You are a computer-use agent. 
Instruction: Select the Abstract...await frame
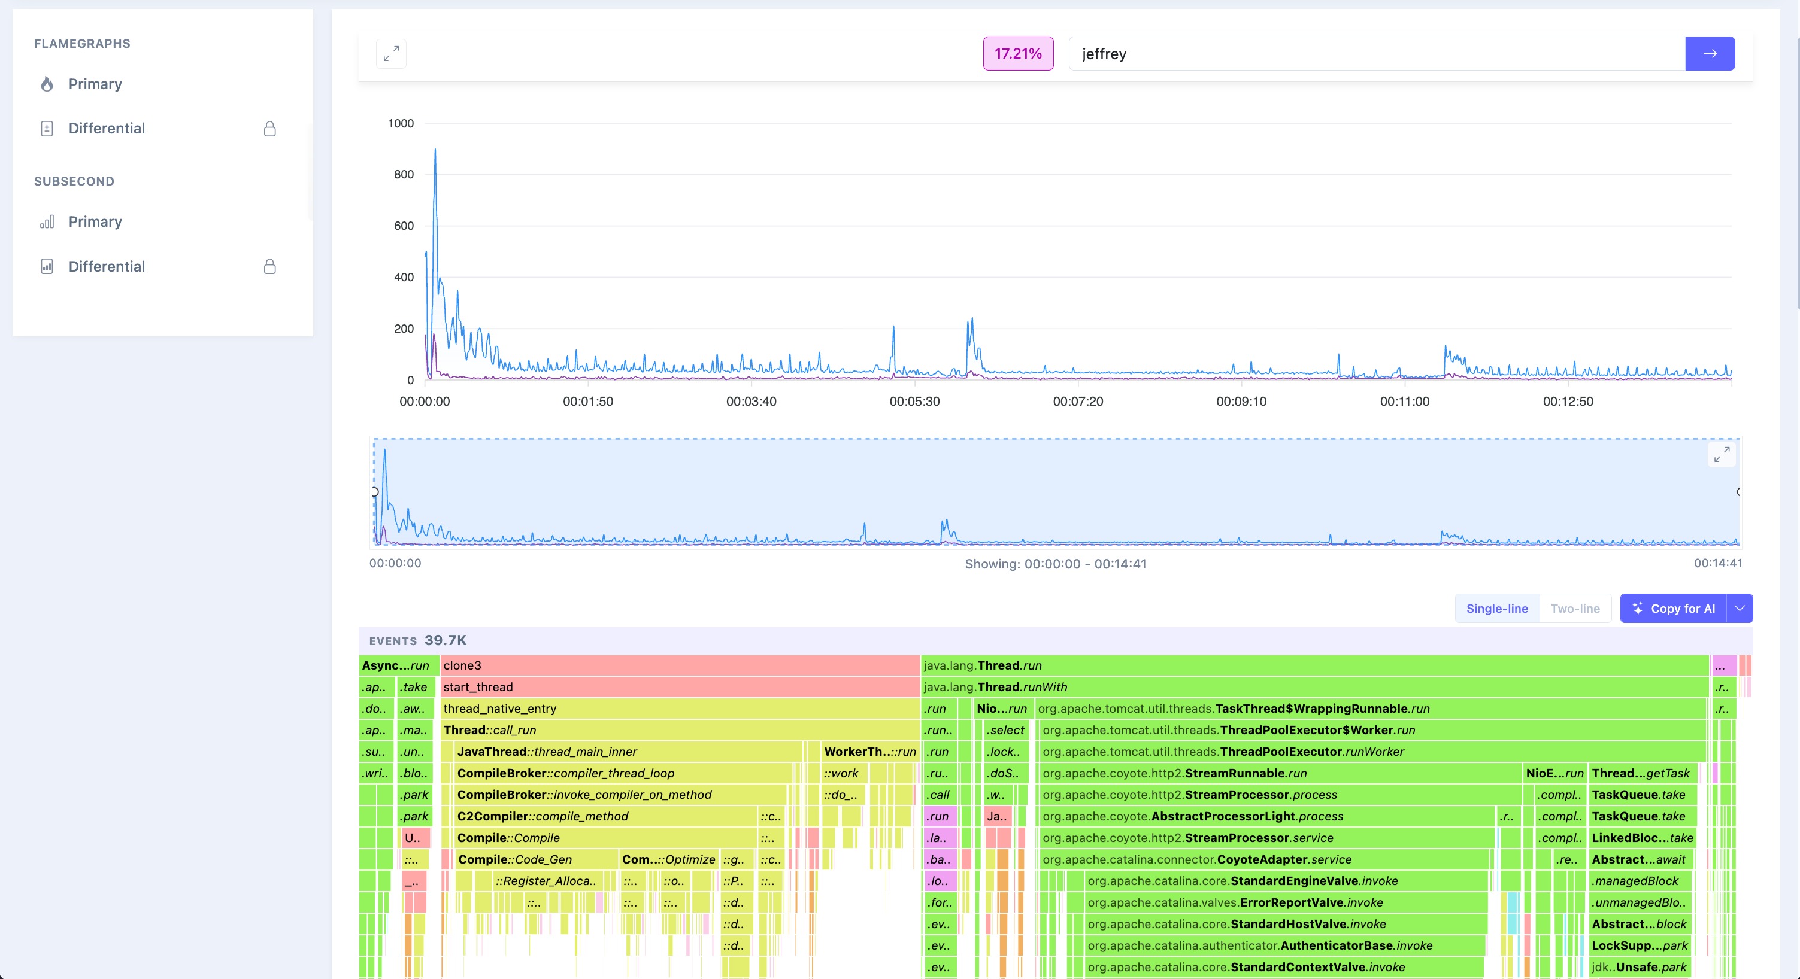coord(1640,859)
